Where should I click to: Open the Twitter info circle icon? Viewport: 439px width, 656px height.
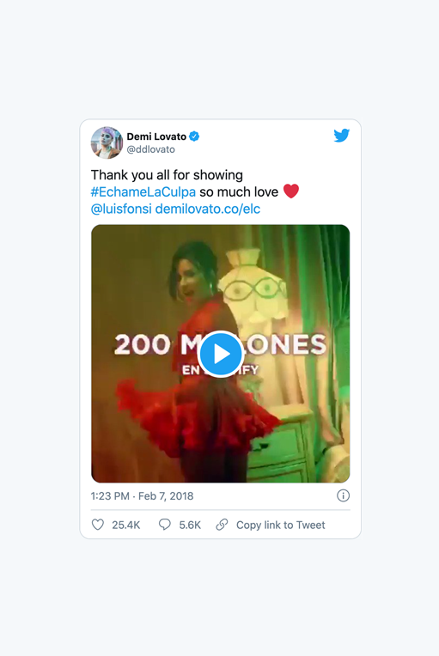pyautogui.click(x=343, y=495)
